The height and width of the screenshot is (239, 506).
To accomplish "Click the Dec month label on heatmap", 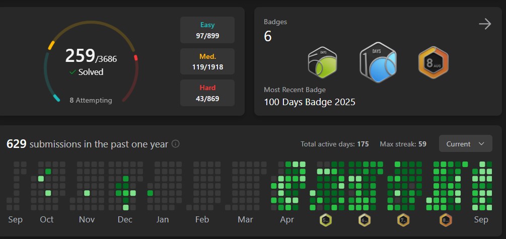I will [x=125, y=219].
